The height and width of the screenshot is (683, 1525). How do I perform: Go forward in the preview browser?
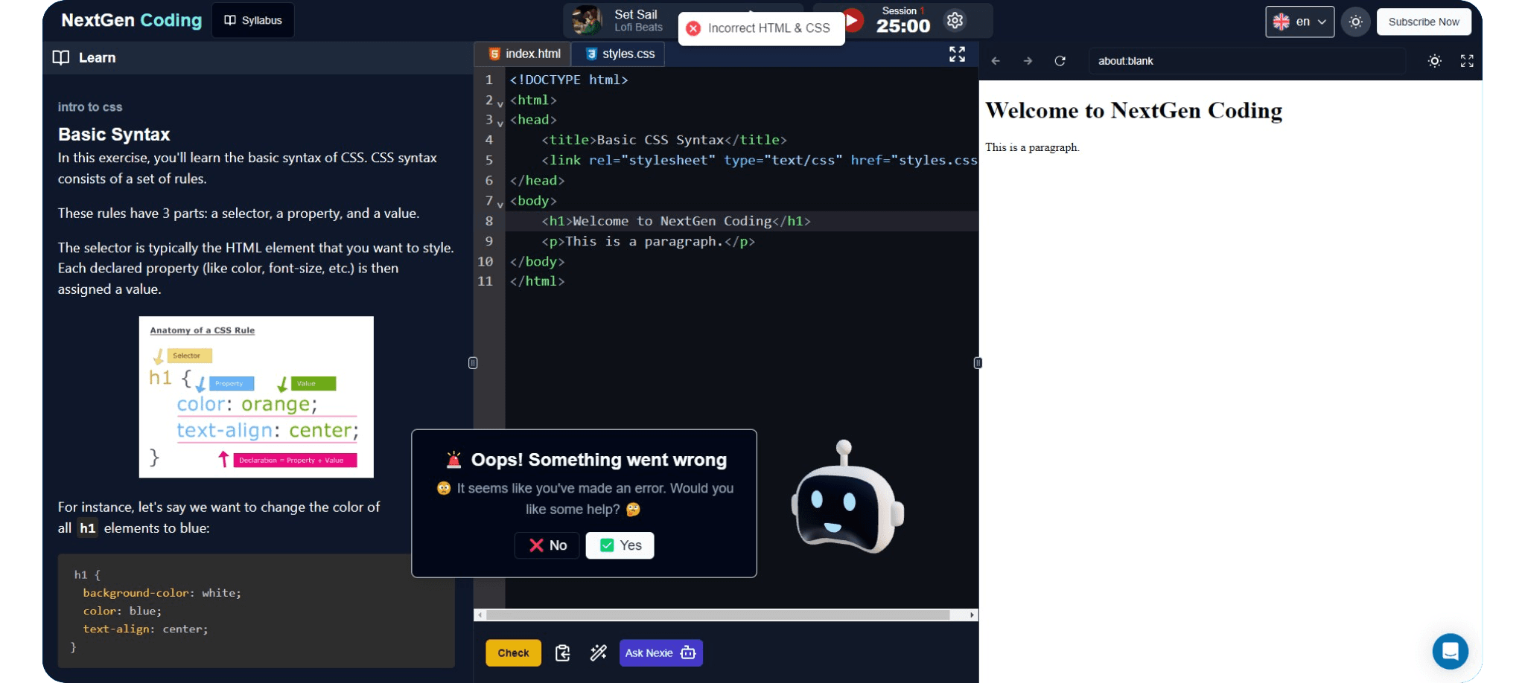[1028, 61]
